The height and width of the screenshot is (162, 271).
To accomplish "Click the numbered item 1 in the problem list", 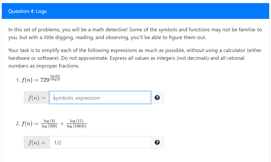I will (x=18, y=80).
